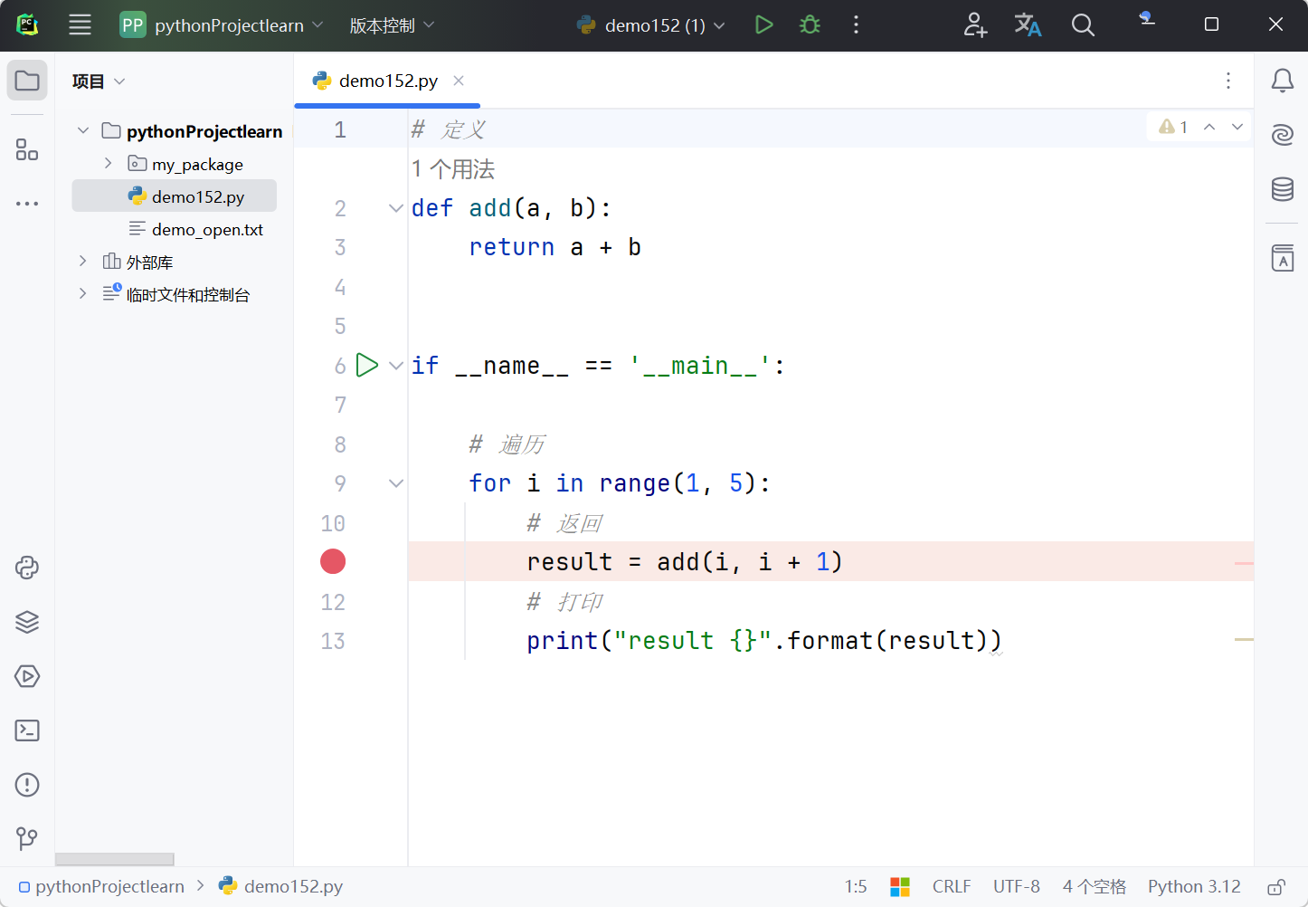Close the demo152.py tab
Screen dimensions: 1308x907
tap(459, 81)
